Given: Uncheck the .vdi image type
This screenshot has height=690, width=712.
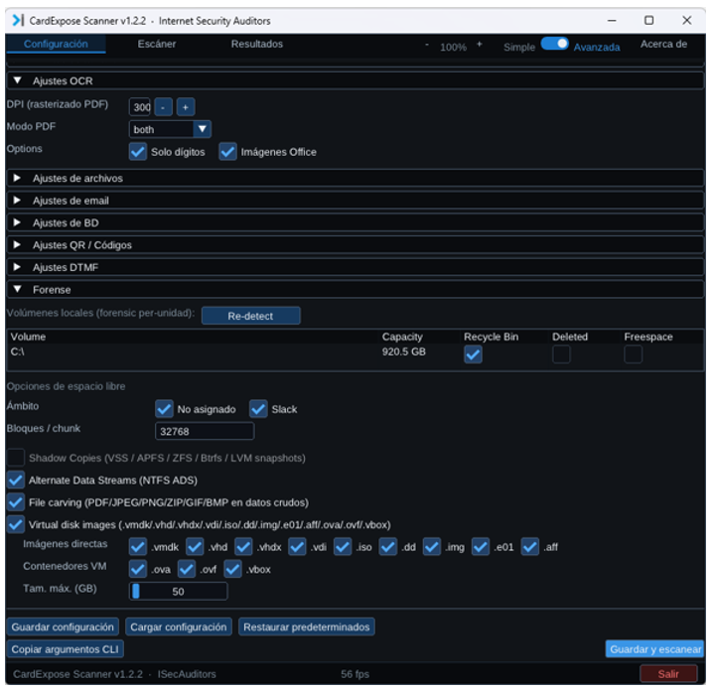Looking at the screenshot, I should [297, 547].
